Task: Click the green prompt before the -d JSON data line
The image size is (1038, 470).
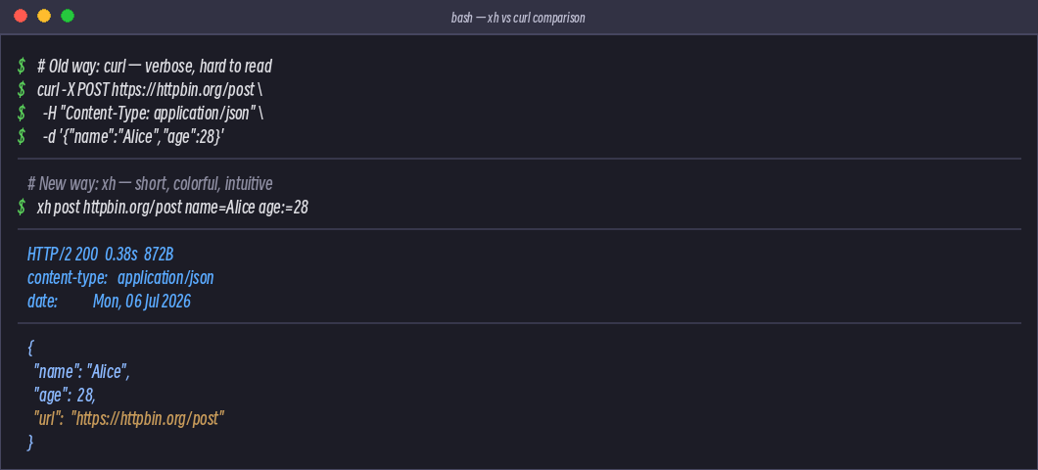Action: pyautogui.click(x=22, y=137)
